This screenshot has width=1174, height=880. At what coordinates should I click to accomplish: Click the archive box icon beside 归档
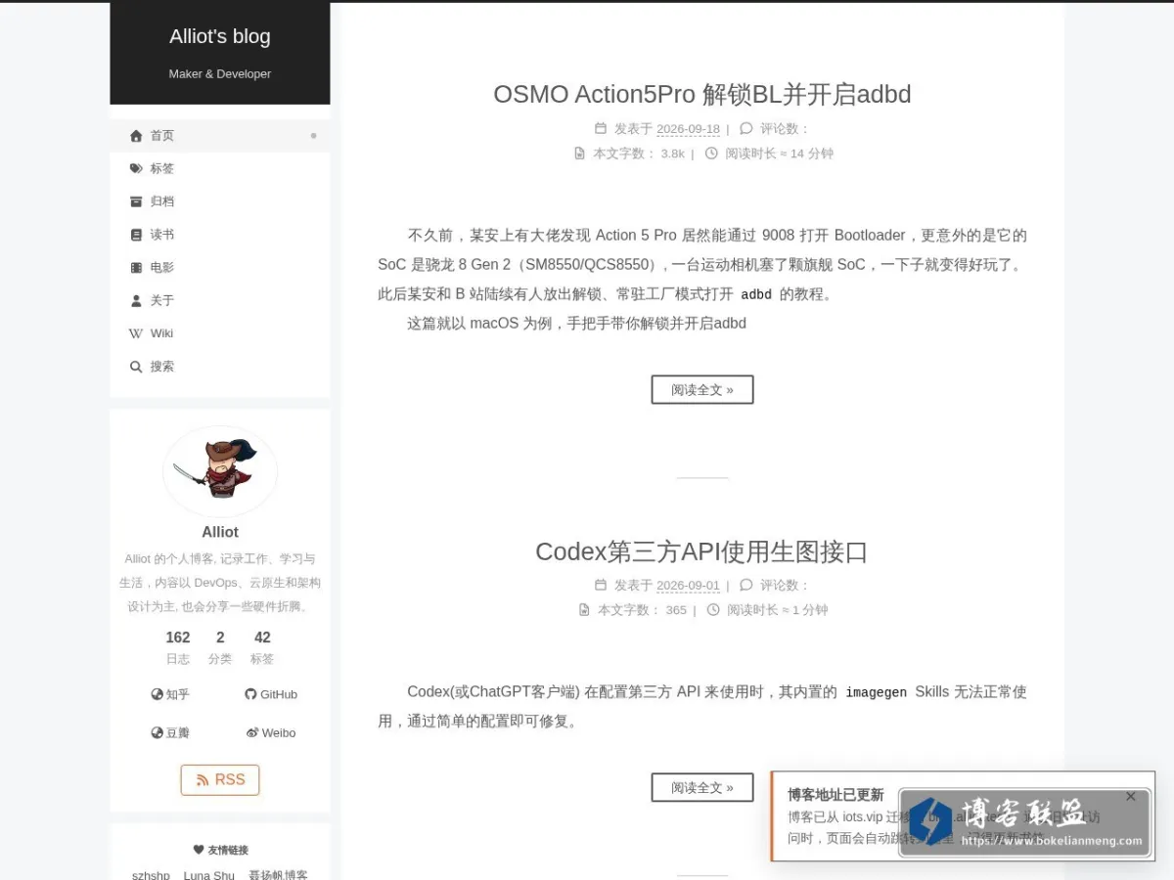click(x=136, y=201)
